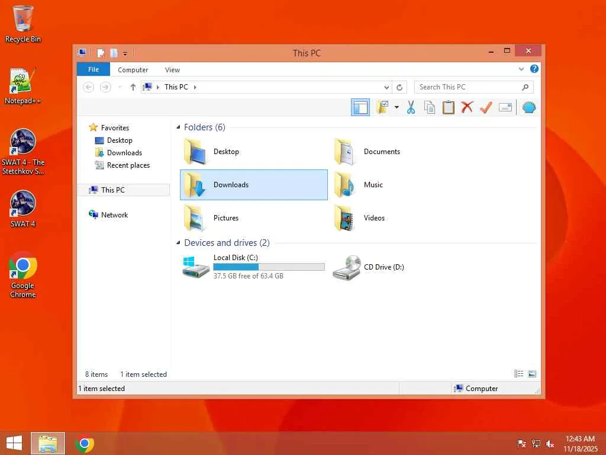Click the red X Delete icon

467,107
